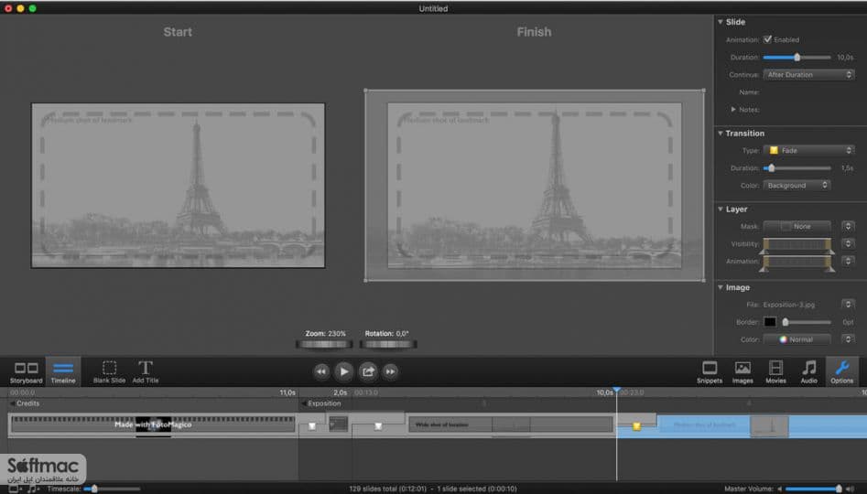Click the Mask stepper arrows
The height and width of the screenshot is (494, 867).
pyautogui.click(x=848, y=226)
